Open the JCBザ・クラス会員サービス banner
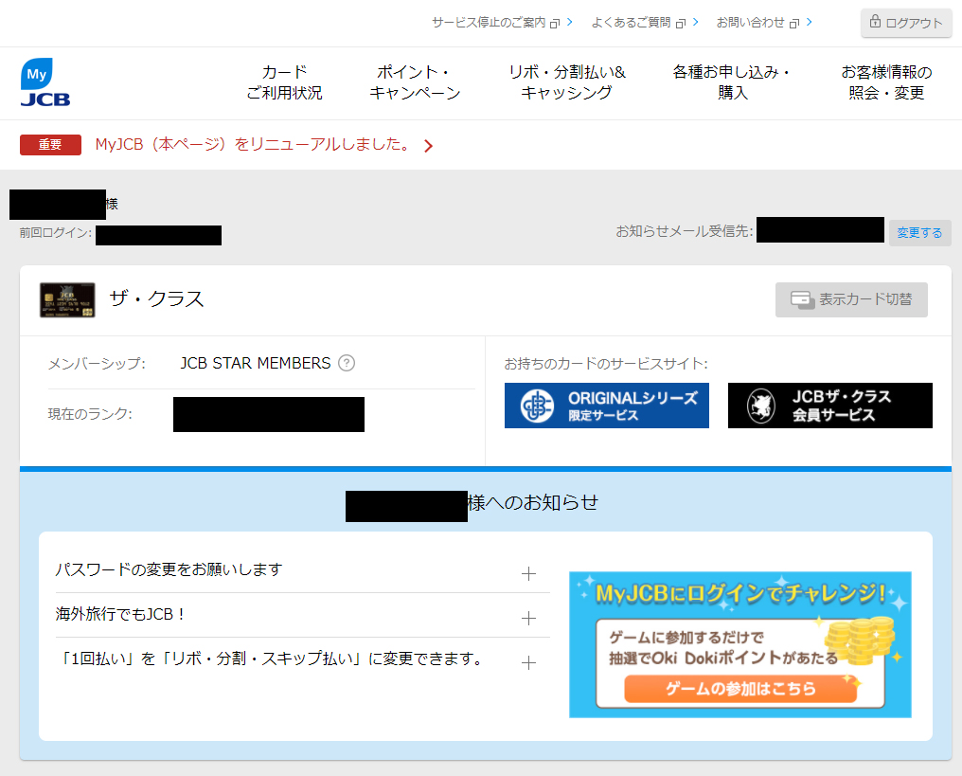 pyautogui.click(x=829, y=406)
